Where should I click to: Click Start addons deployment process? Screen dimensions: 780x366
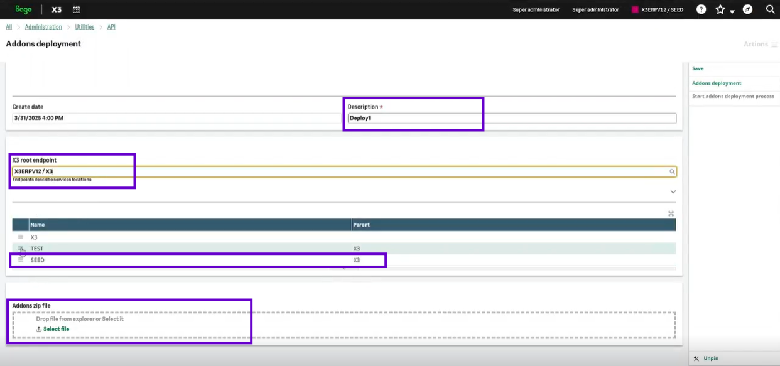733,96
